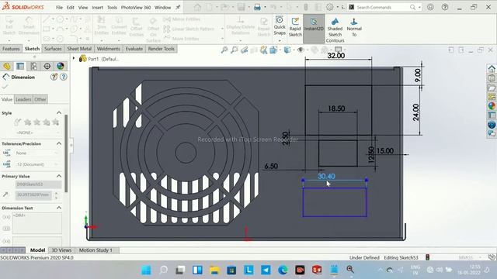This screenshot has width=497, height=279.
Task: Click the user login icon
Action: click(x=430, y=7)
